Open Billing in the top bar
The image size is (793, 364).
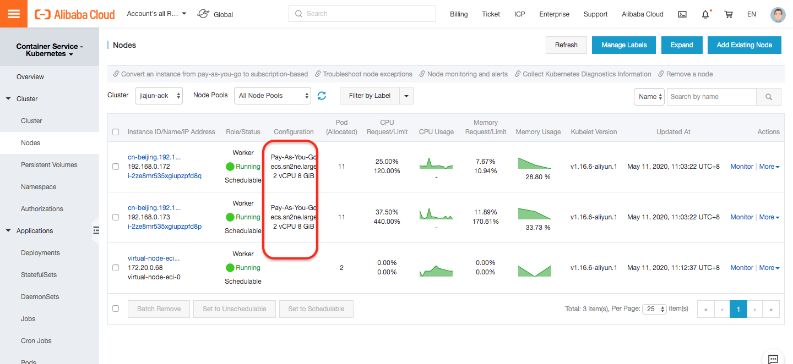459,14
